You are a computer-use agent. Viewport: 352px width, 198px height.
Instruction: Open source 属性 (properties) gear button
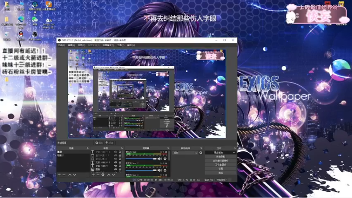(x=99, y=143)
